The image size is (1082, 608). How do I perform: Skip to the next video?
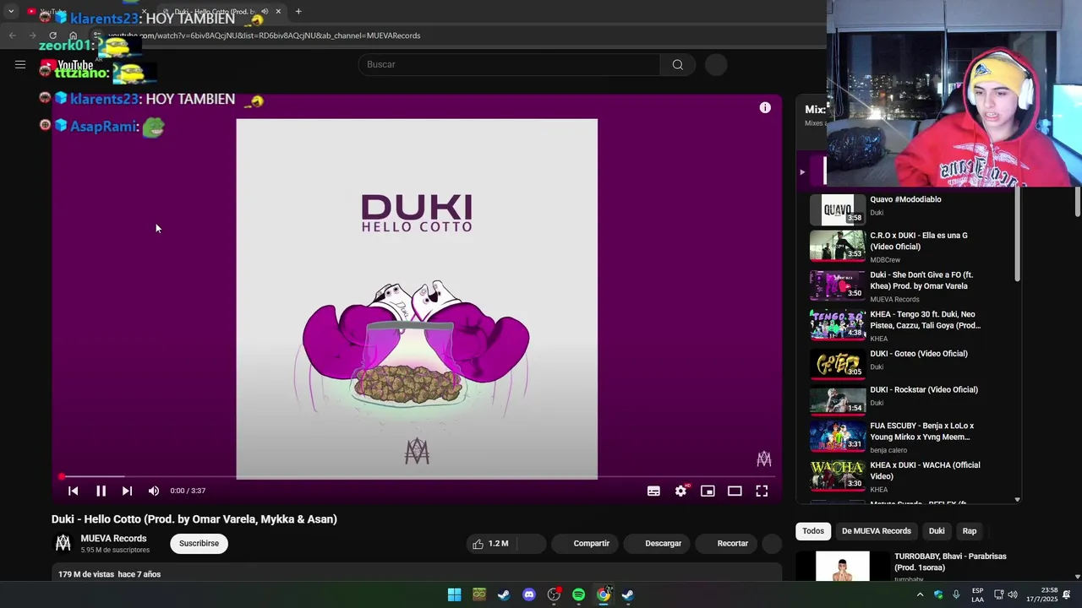coord(127,491)
